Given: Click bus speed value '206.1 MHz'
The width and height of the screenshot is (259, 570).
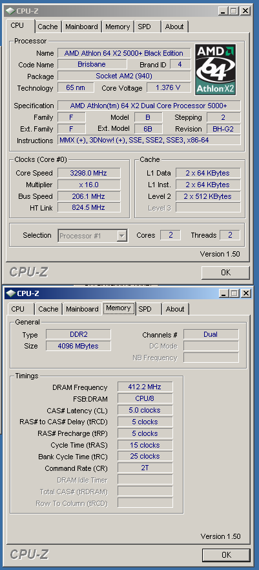Looking at the screenshot, I should pyautogui.click(x=88, y=196).
